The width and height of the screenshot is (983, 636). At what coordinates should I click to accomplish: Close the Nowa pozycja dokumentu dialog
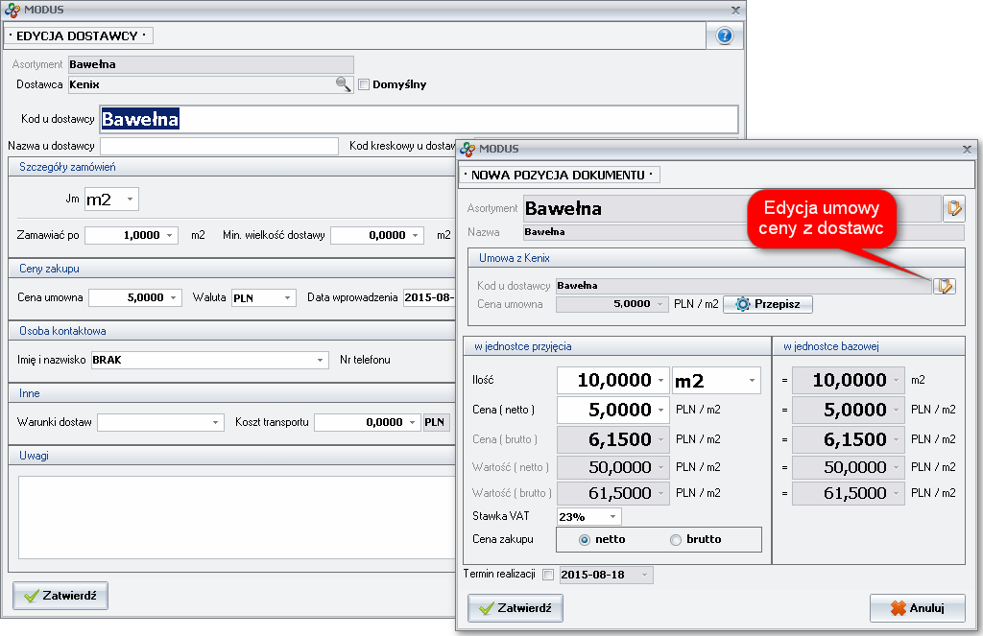click(x=966, y=149)
